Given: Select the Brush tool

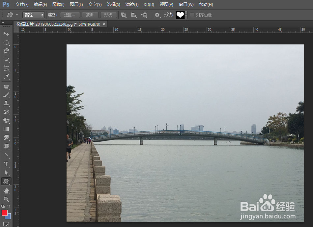Looking at the screenshot, I should pos(6,95).
